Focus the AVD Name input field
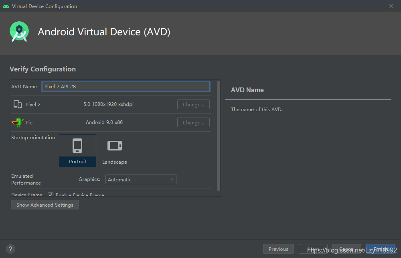The image size is (401, 258). [x=126, y=87]
